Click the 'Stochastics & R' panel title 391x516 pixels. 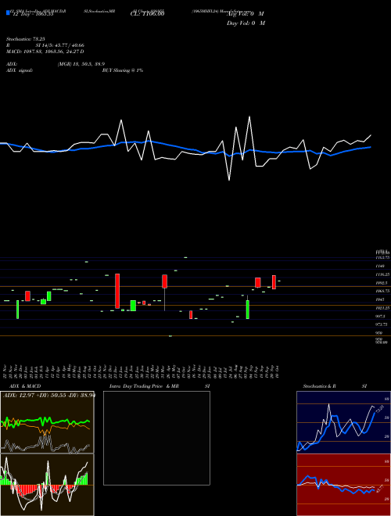point(320,386)
